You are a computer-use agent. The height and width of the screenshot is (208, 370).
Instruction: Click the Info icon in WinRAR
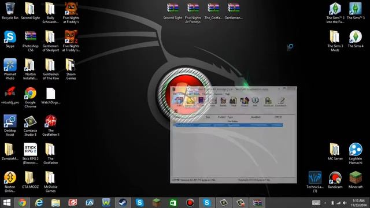(x=255, y=102)
